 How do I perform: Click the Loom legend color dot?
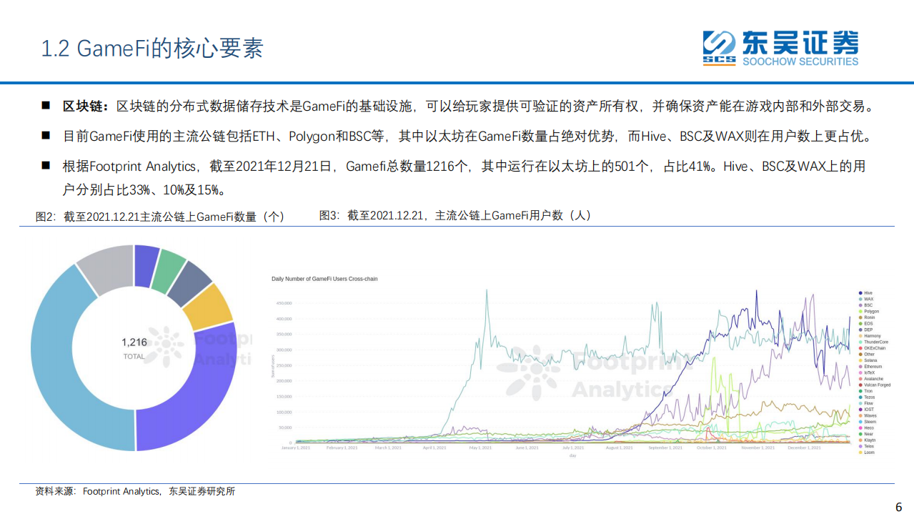click(x=860, y=453)
